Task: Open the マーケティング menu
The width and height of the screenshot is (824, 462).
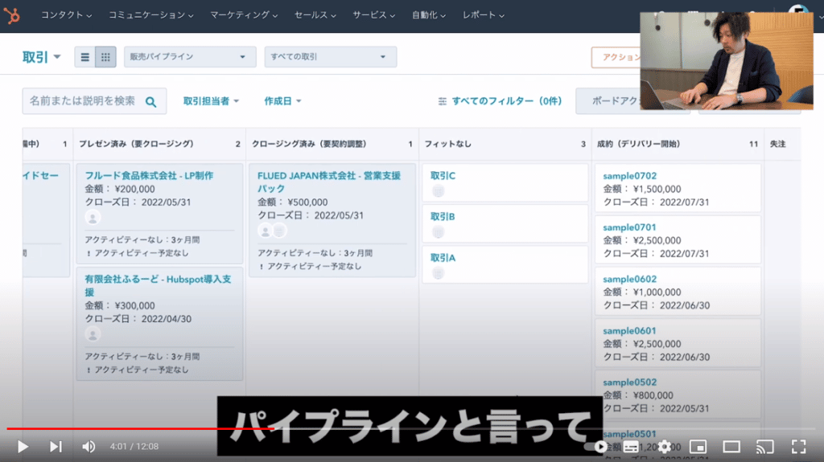Action: [244, 15]
